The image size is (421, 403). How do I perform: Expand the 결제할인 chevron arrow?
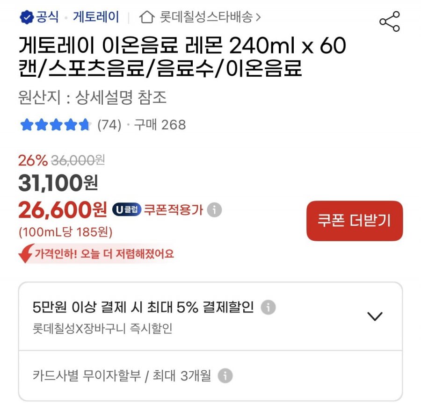coord(375,316)
